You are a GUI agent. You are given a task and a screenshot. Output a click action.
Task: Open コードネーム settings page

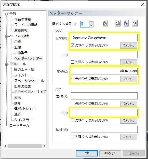19,126
